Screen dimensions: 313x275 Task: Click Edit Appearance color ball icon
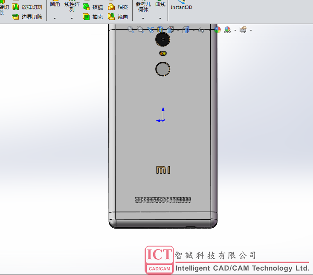point(217,30)
